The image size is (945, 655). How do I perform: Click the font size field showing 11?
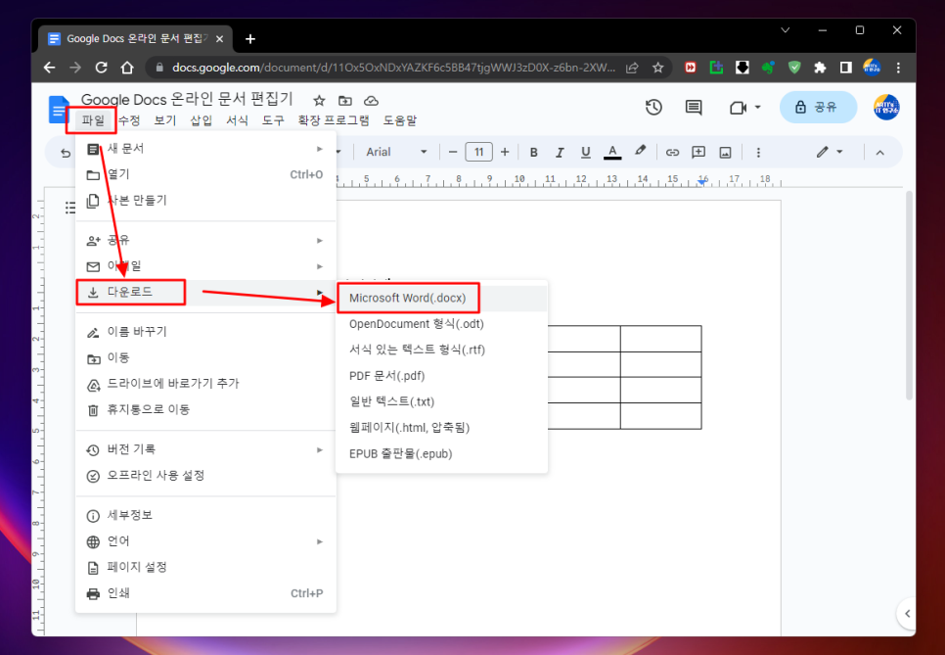pyautogui.click(x=478, y=152)
